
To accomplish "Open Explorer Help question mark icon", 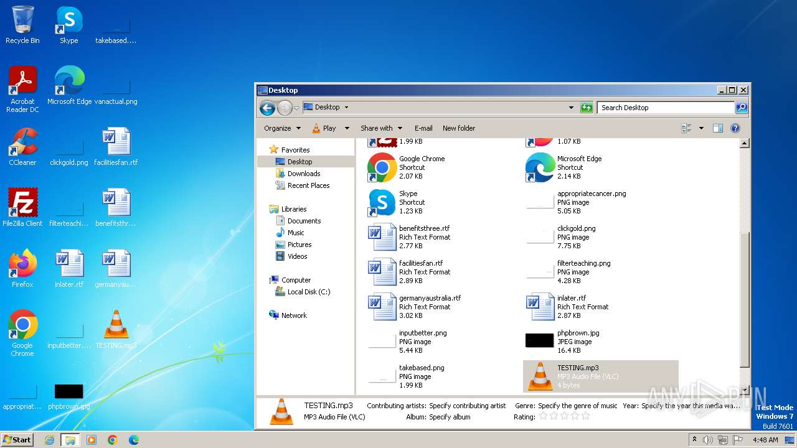I will click(735, 128).
